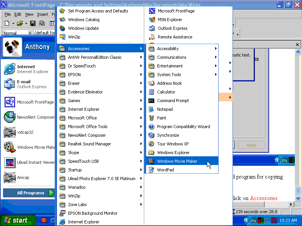The image size is (302, 226).
Task: Open Realtek Sound Manager group
Action: tap(100, 144)
